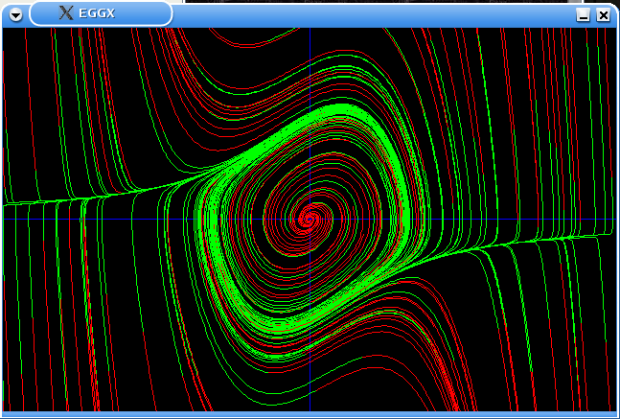The width and height of the screenshot is (620, 419).
Task: Click the spiral center of the plot
Action: tap(310, 219)
